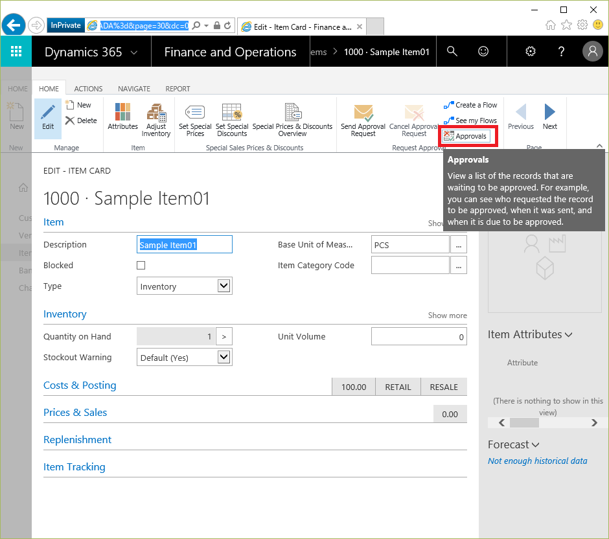Open browser favorites star icon

(x=567, y=25)
